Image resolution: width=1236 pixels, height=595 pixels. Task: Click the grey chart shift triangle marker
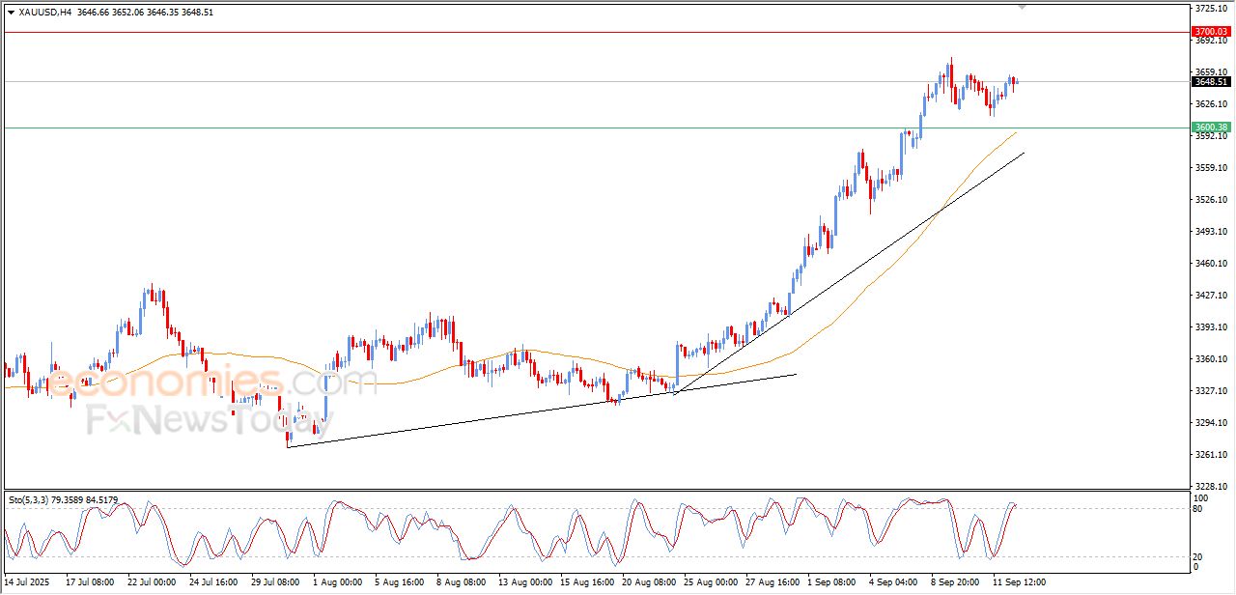1022,7
